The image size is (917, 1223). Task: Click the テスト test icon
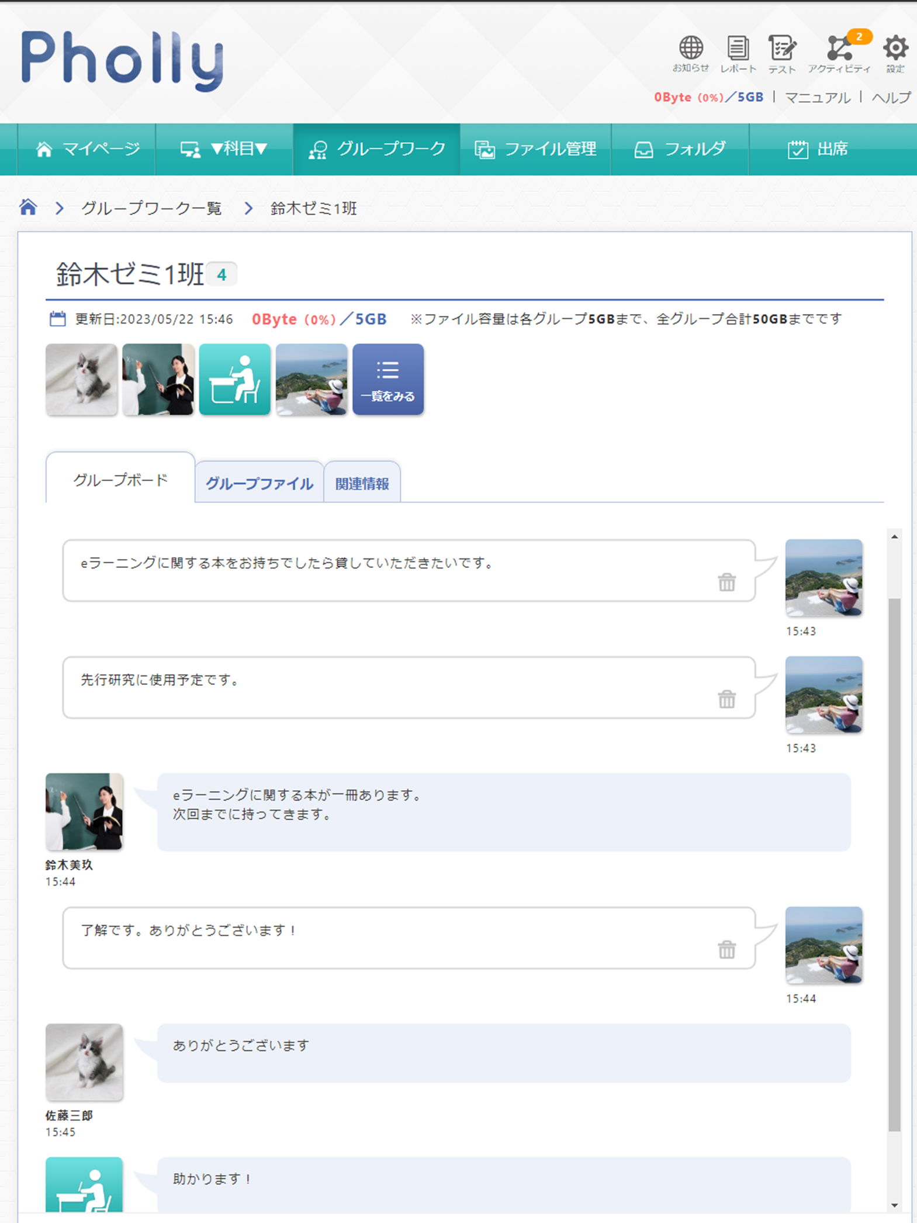(x=782, y=53)
